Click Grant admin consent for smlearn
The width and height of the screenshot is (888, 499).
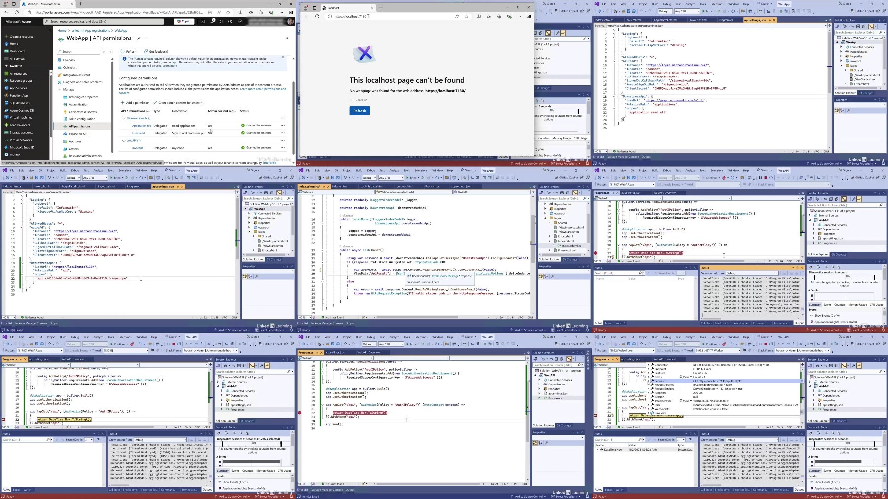(x=178, y=103)
